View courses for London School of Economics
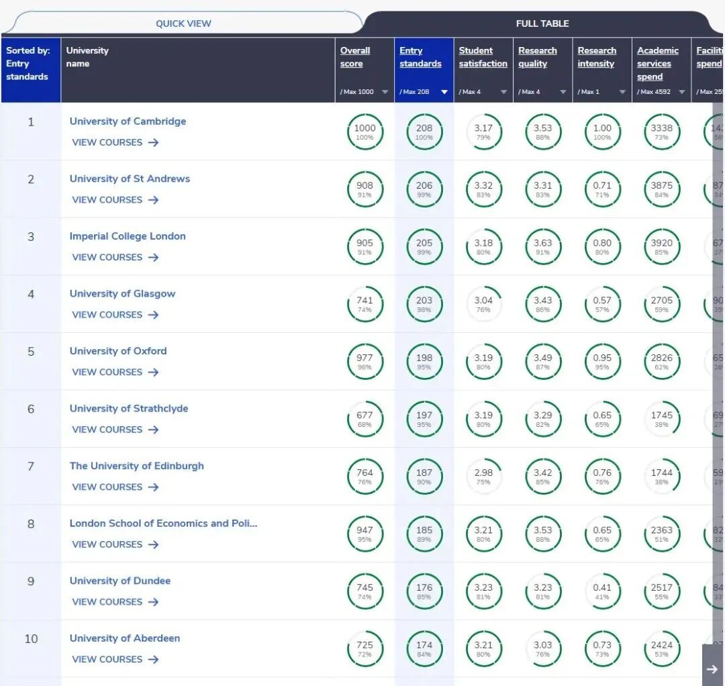Viewport: 725px width, 686px height. click(x=115, y=544)
